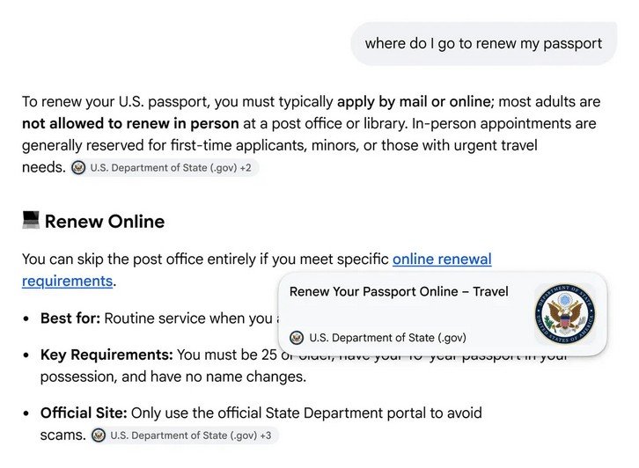Click the State Department seal in the +3 citation chip
639x468 pixels.
pyautogui.click(x=99, y=435)
